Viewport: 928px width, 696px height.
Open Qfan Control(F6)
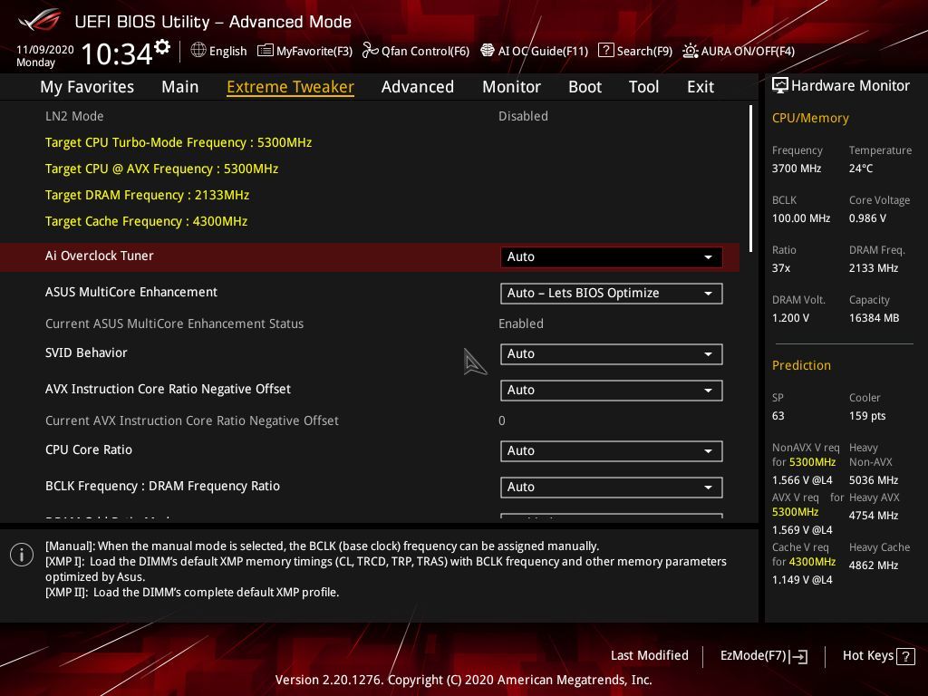[x=416, y=51]
